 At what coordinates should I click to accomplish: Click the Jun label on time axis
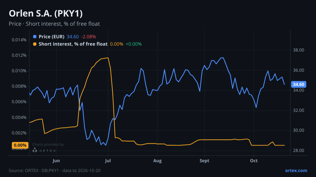coord(56,160)
